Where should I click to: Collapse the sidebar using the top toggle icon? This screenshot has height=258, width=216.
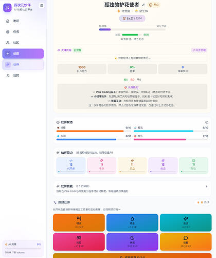[42, 6]
